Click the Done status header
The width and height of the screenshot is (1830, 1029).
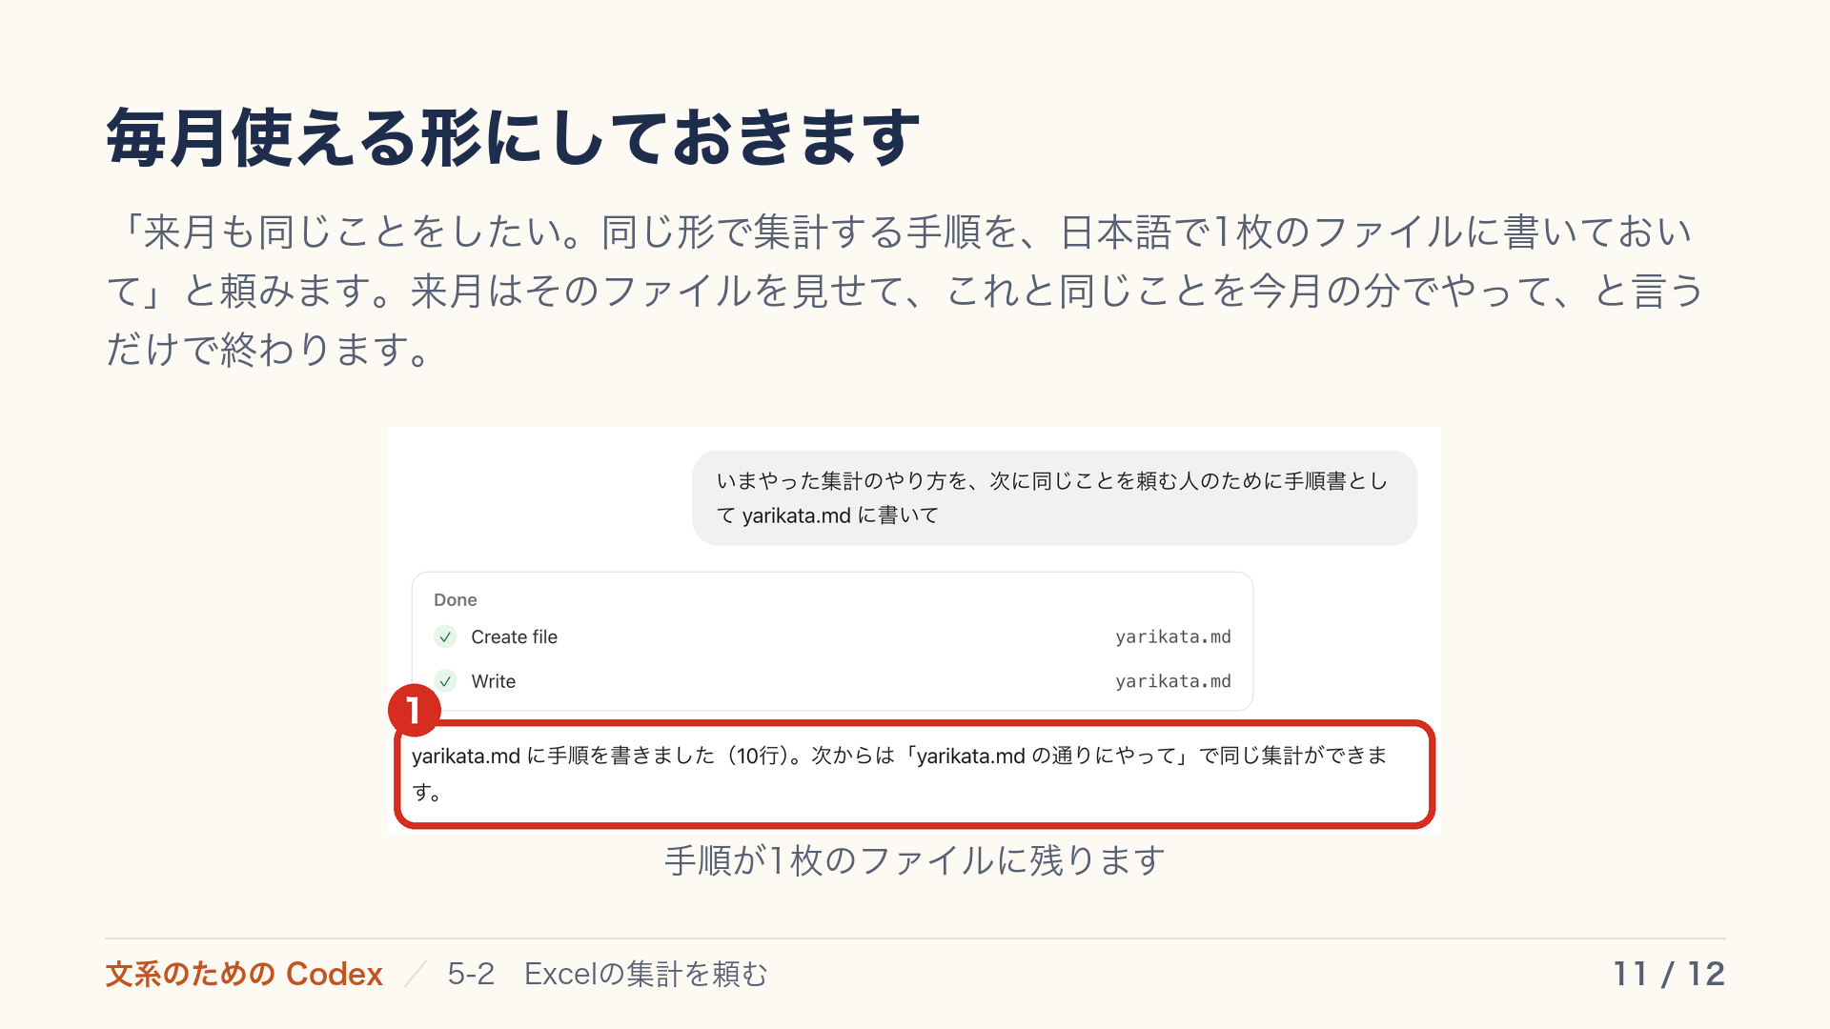[455, 599]
